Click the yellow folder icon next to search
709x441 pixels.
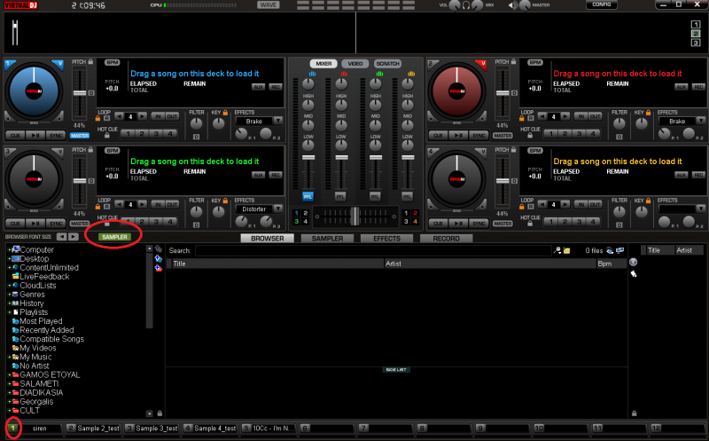566,250
